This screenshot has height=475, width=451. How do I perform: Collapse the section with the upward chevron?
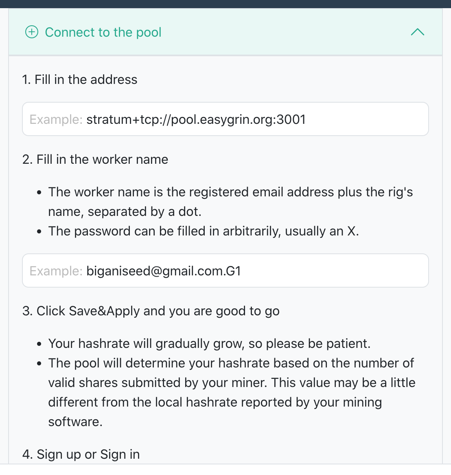(417, 32)
